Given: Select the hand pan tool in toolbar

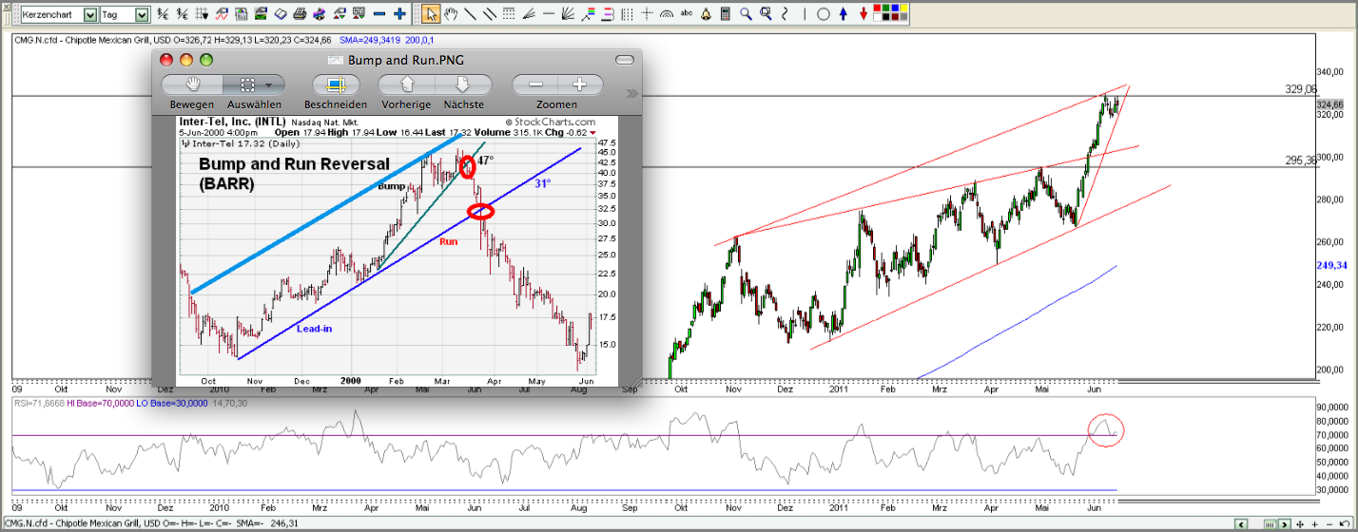Looking at the screenshot, I should (451, 14).
